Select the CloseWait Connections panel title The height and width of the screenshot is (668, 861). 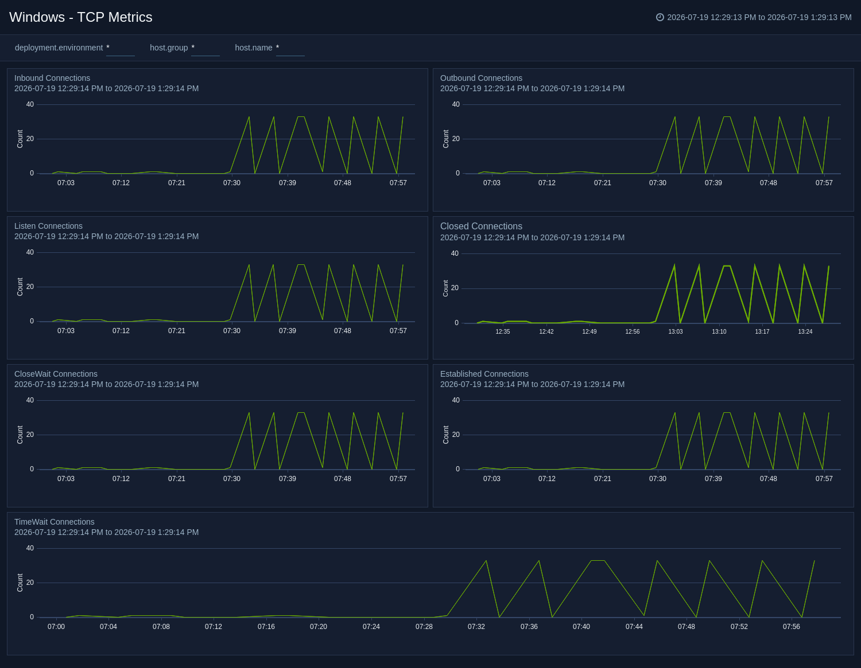click(x=56, y=374)
